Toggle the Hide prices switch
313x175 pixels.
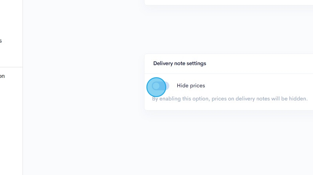(161, 86)
